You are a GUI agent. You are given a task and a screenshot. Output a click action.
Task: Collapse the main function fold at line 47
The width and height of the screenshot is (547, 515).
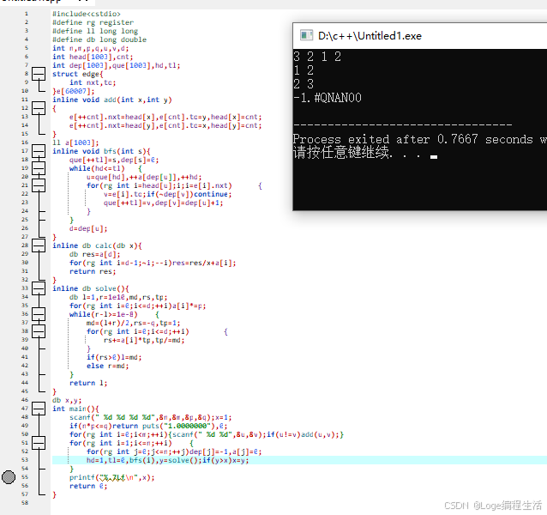click(39, 409)
